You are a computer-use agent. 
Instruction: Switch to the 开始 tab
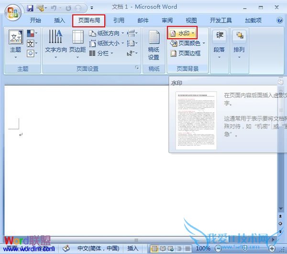coord(35,20)
